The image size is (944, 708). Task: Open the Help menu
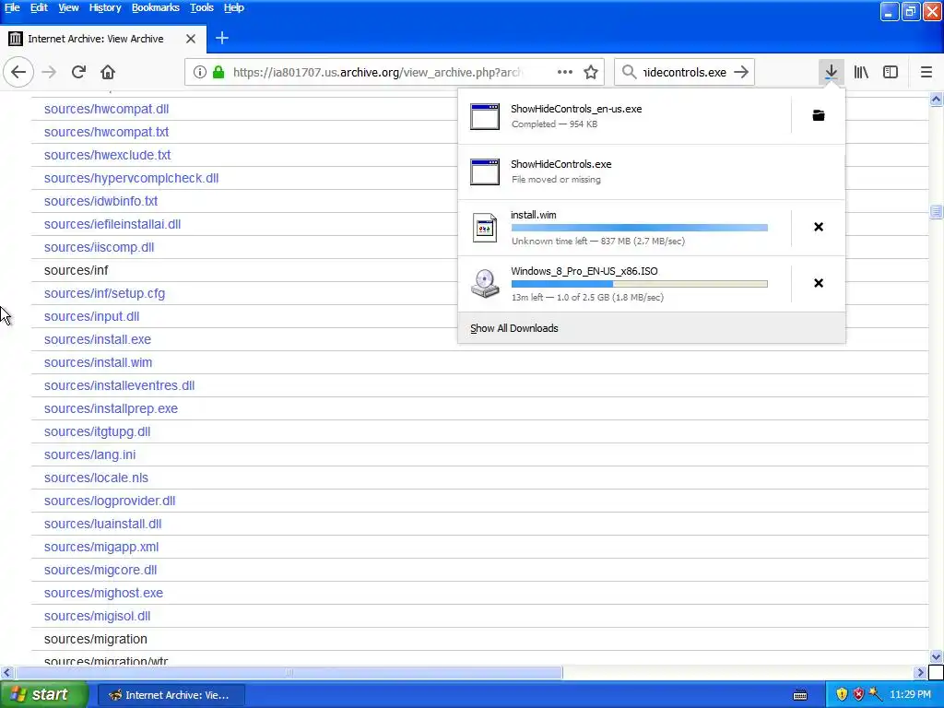point(233,7)
